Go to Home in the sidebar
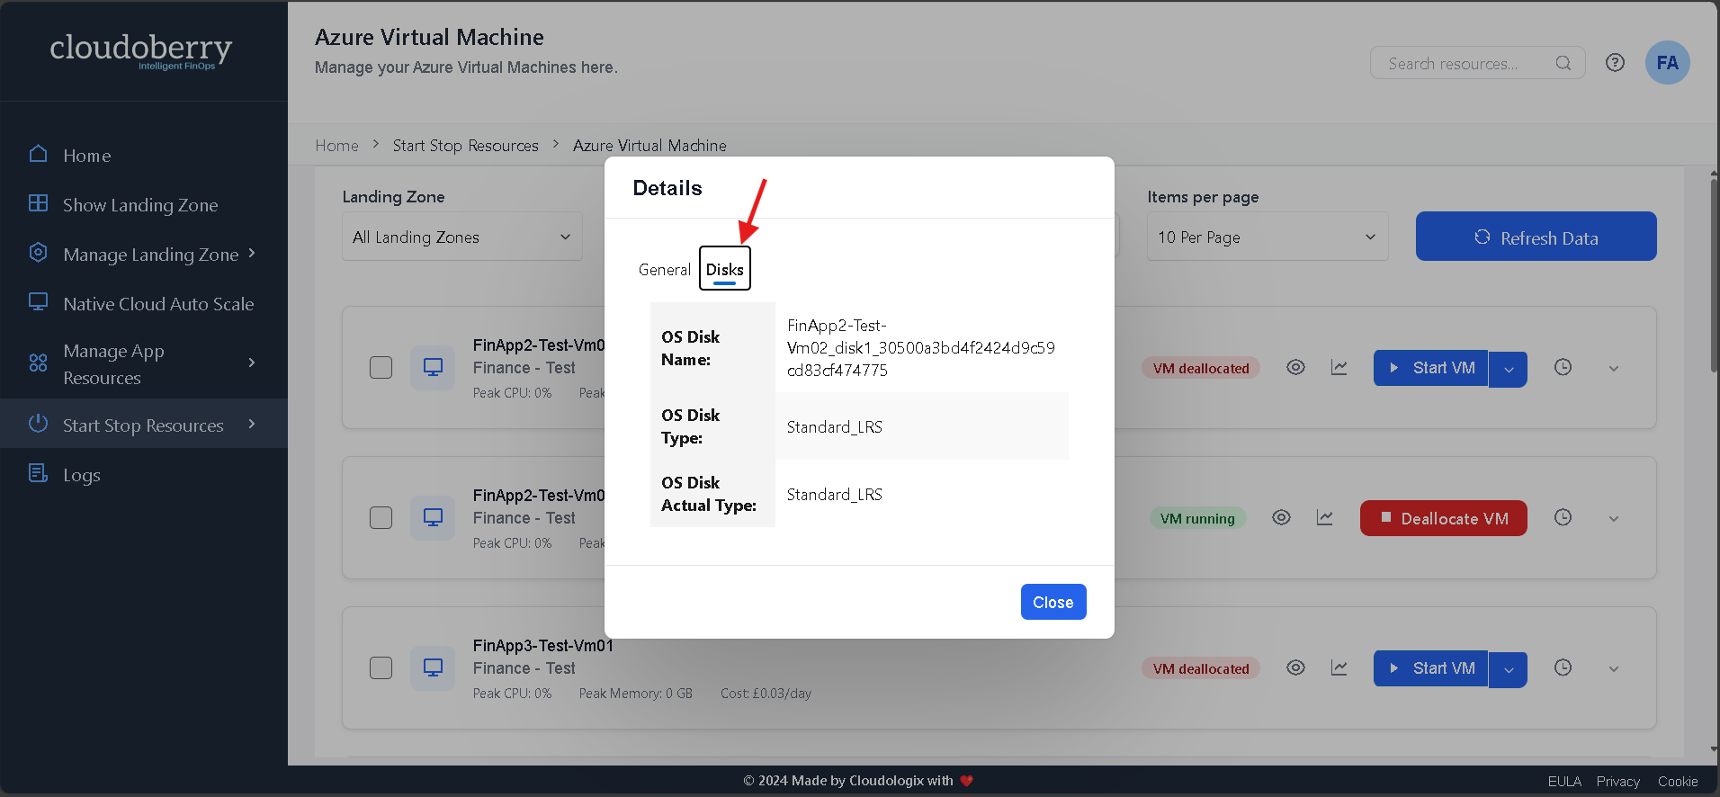1720x797 pixels. 87,156
